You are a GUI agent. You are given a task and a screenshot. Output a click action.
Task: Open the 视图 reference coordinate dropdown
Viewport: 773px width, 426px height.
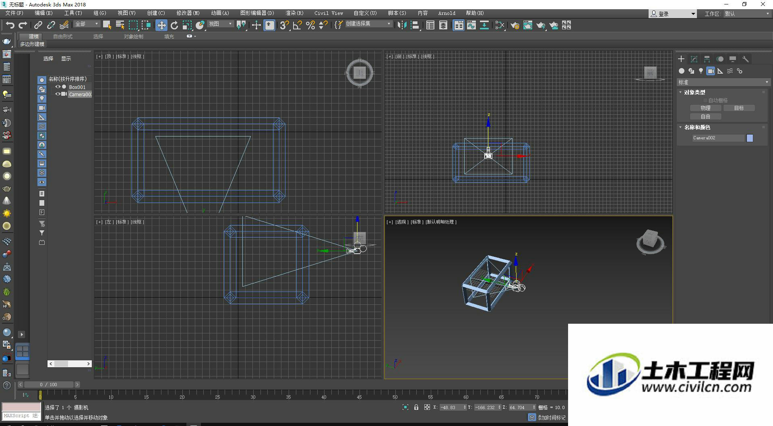coord(221,24)
